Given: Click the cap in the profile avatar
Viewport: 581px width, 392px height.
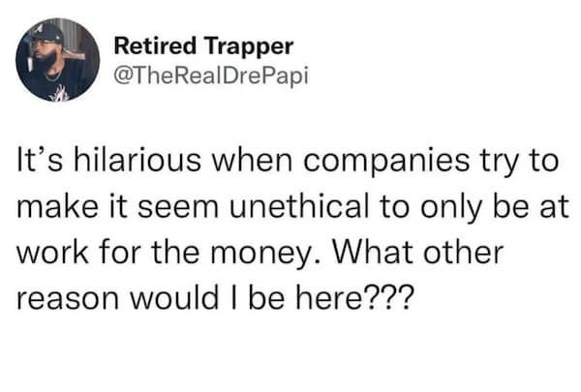Looking at the screenshot, I should [50, 32].
